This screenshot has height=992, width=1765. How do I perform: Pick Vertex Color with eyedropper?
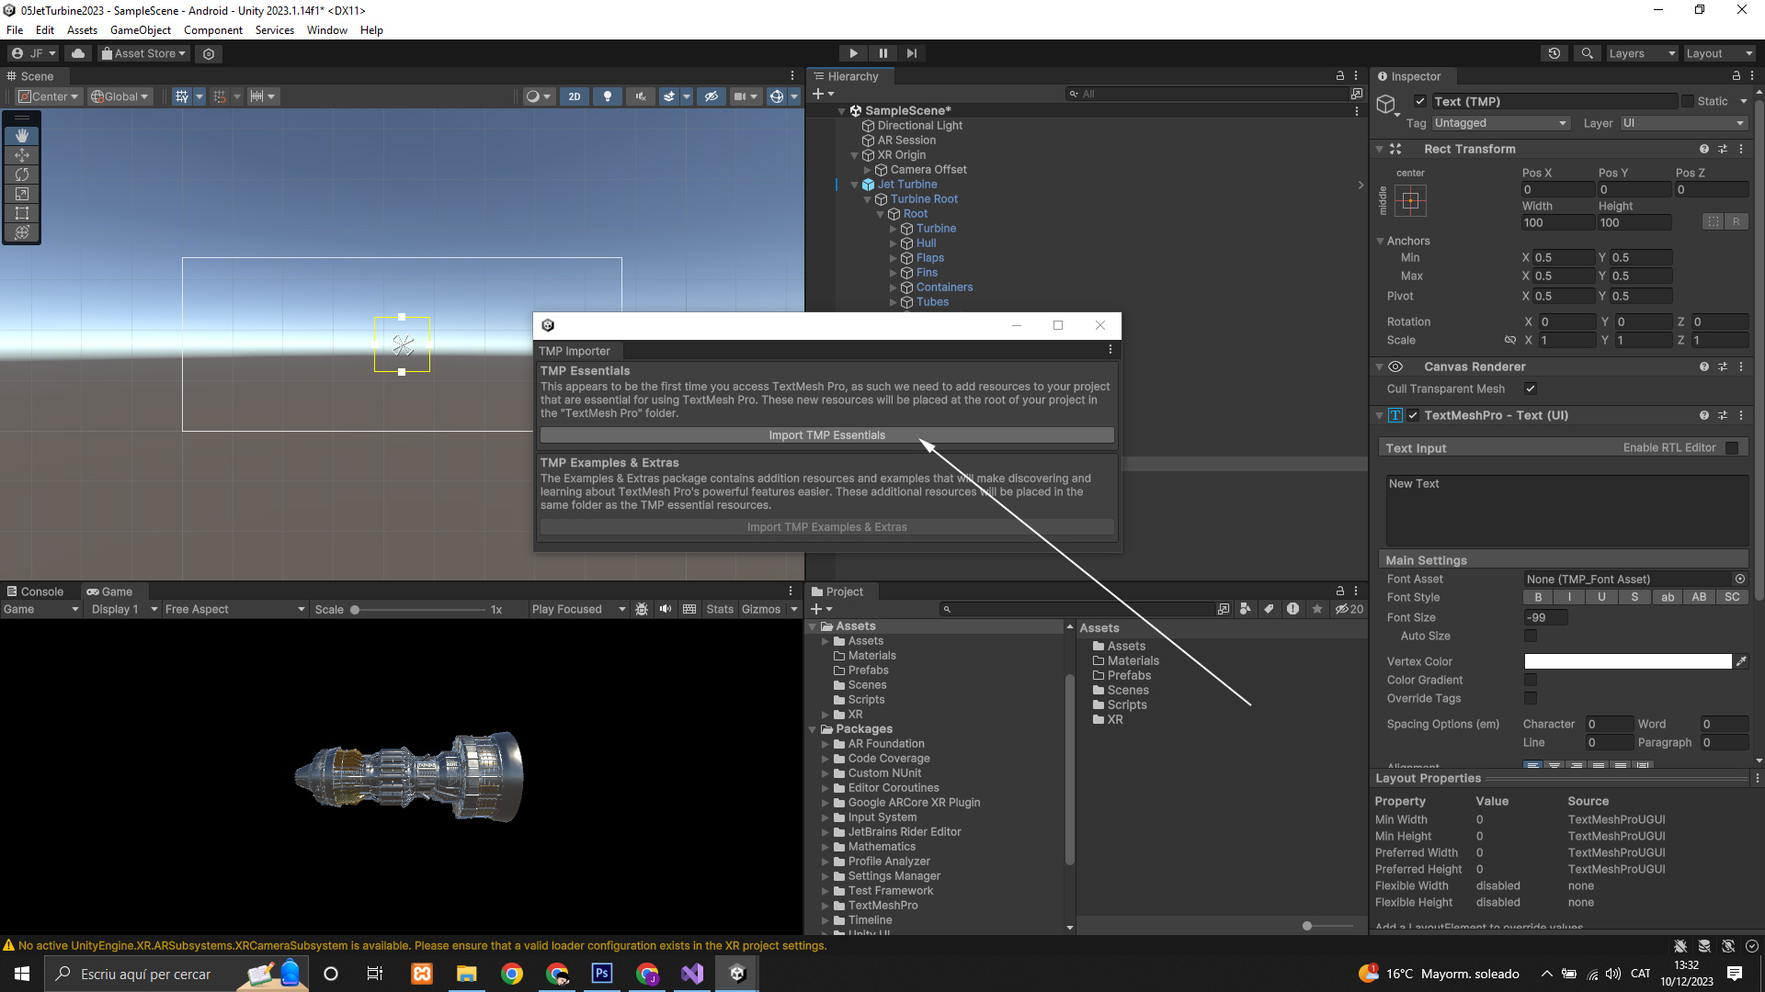tap(1741, 661)
